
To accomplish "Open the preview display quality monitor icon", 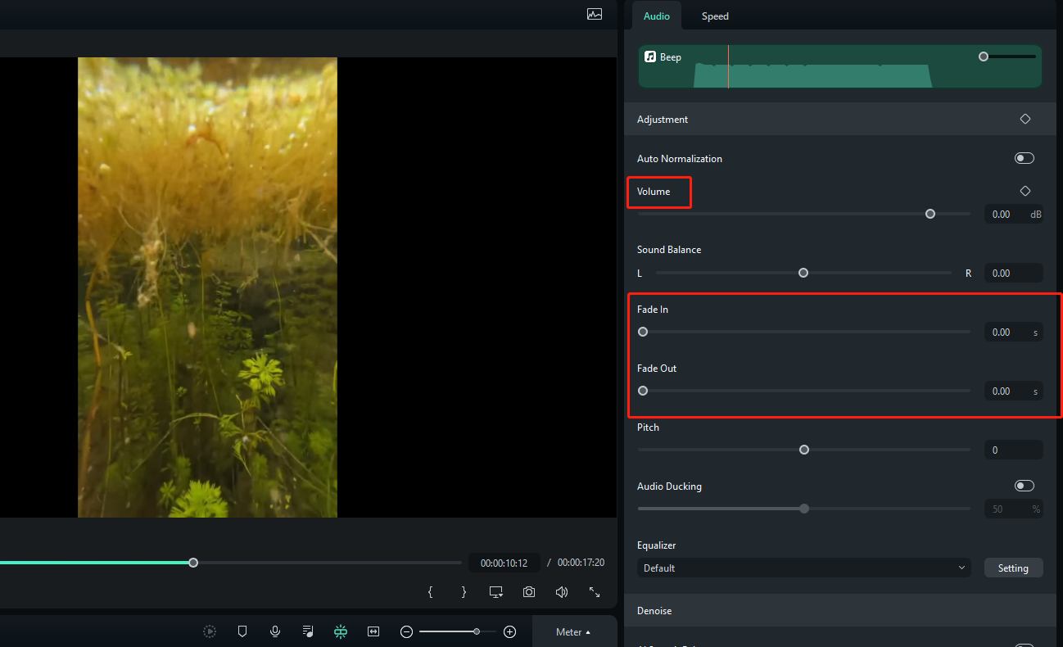I will click(495, 591).
